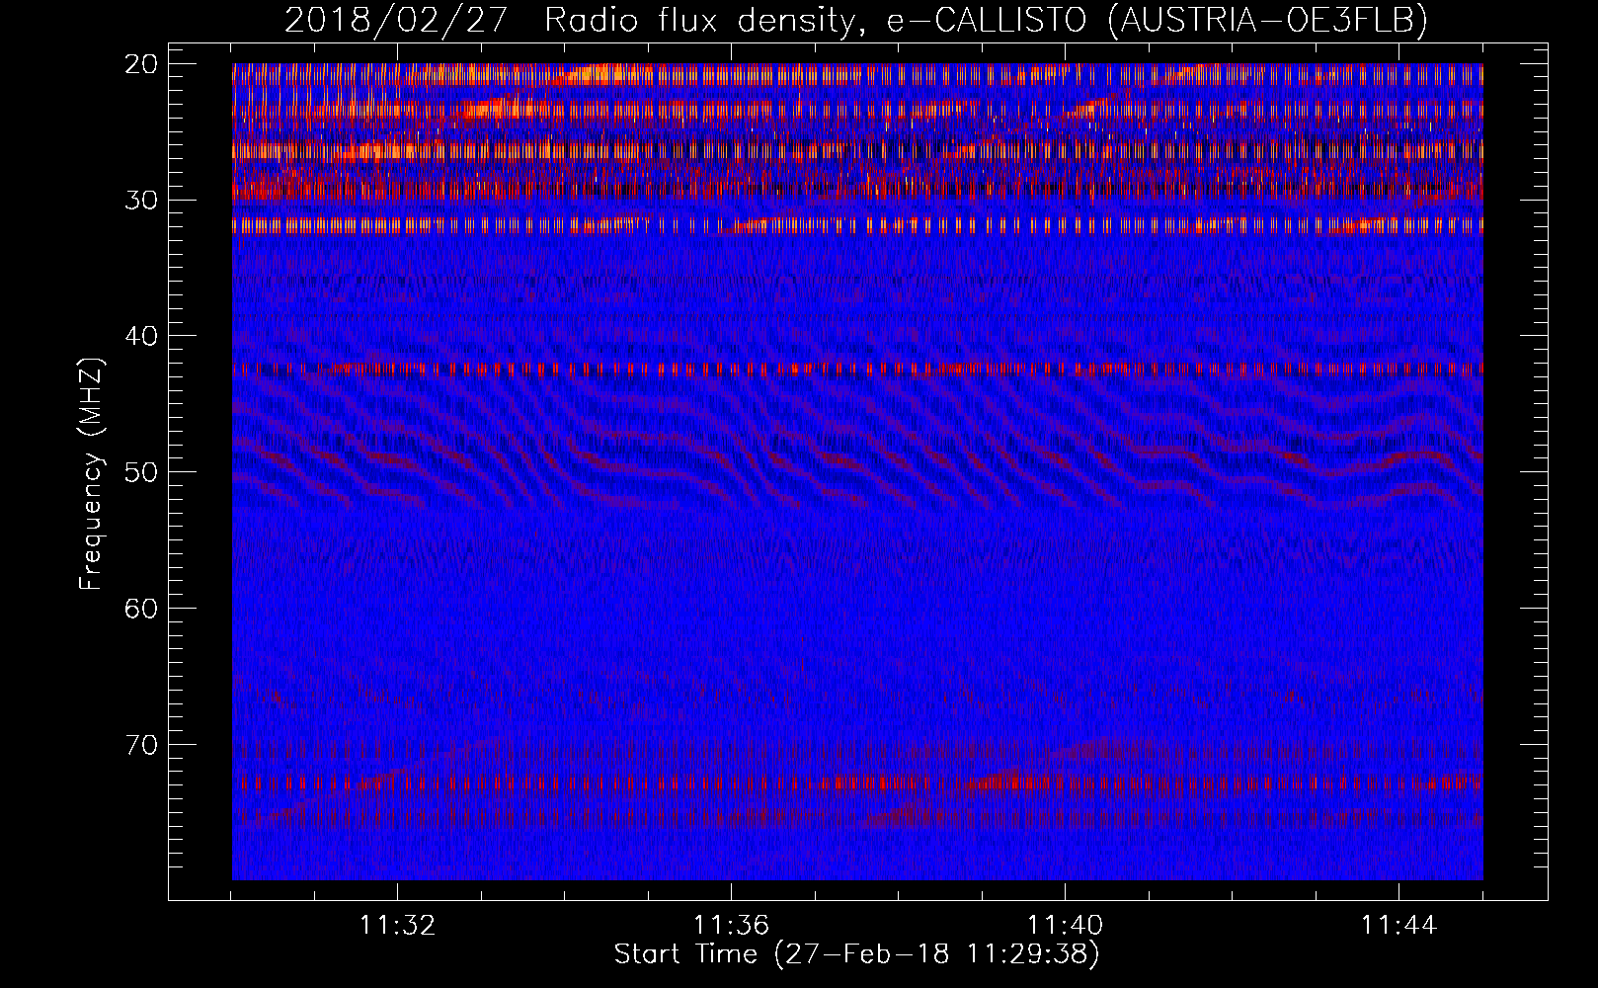Click the 'Start Time (27-Feb-18 11:29:38)' label

(x=856, y=954)
